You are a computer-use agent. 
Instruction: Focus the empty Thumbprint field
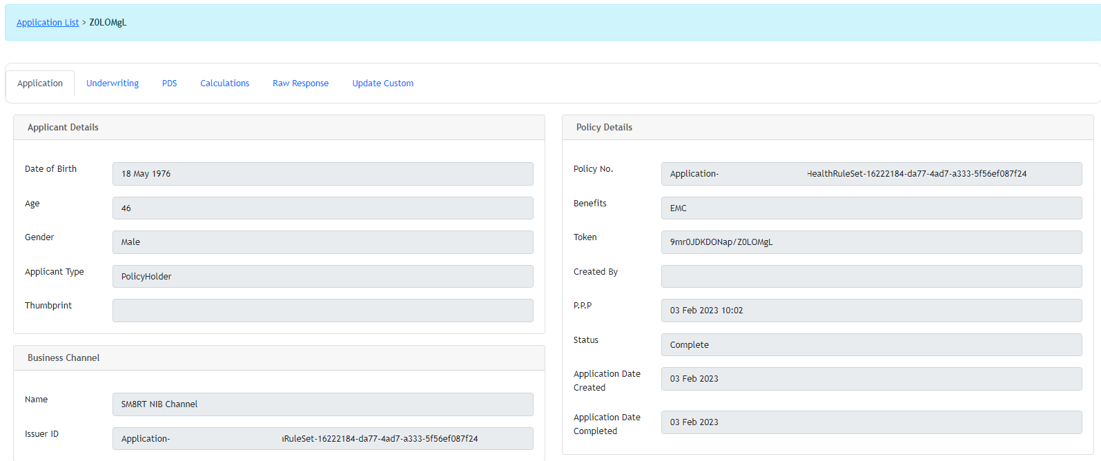pyautogui.click(x=322, y=311)
